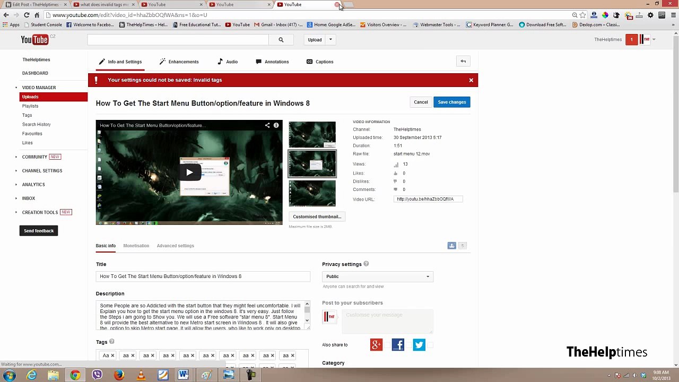Share to Facebook

pos(398,345)
